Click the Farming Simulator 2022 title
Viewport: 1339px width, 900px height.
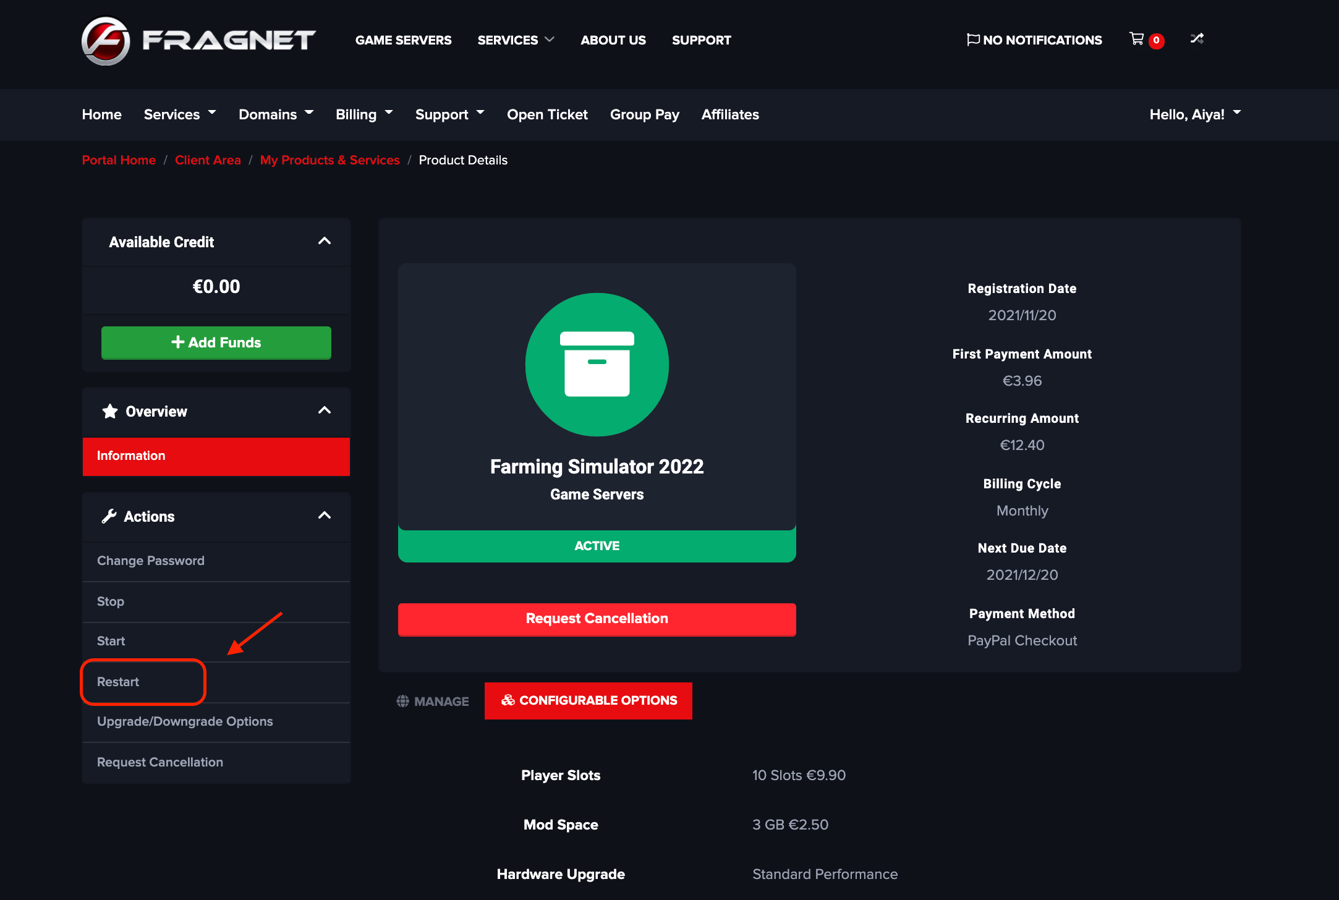click(x=597, y=467)
